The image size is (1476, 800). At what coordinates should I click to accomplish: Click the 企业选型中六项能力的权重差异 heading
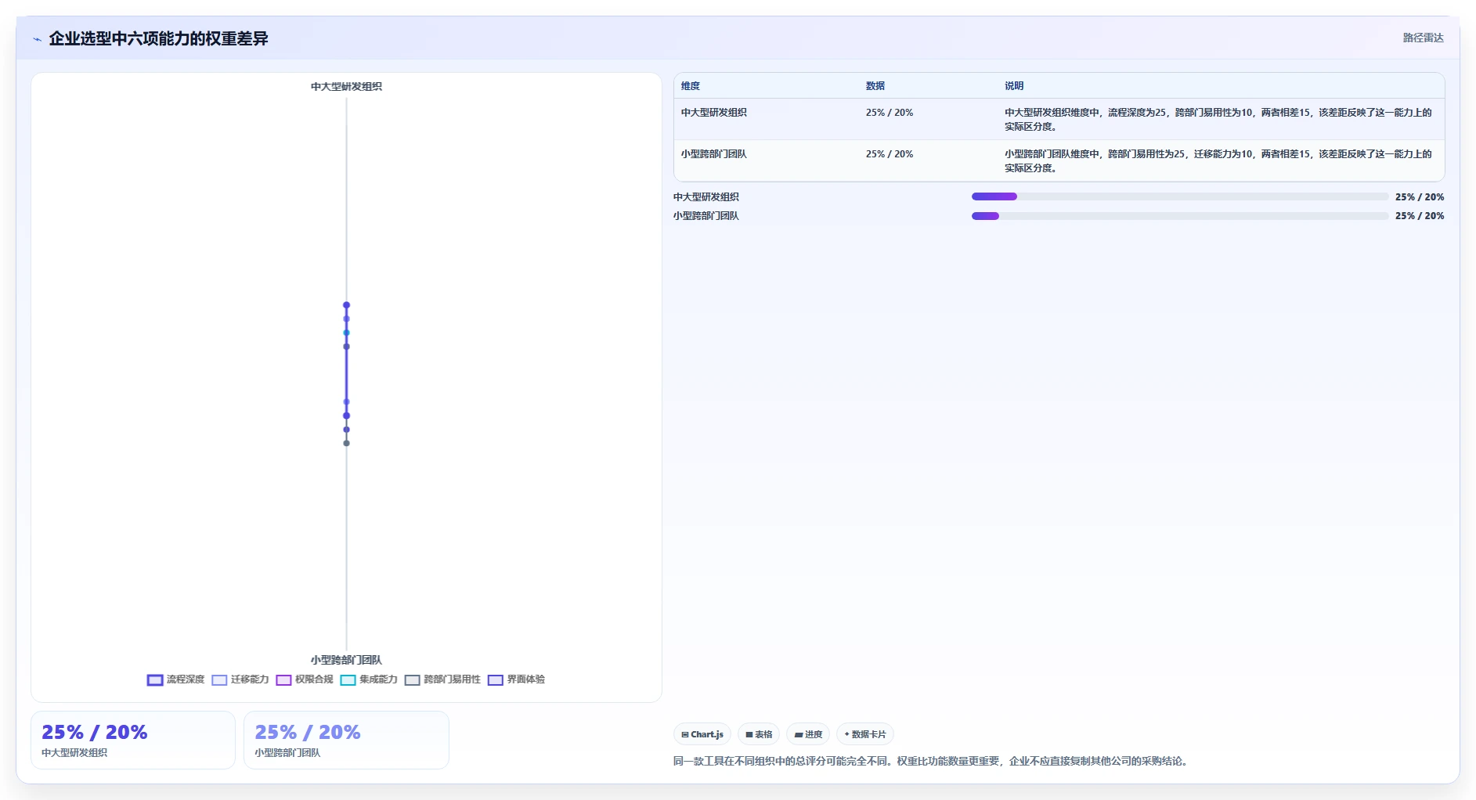click(159, 38)
